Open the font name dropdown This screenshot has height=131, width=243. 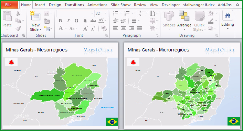pyautogui.click(x=92, y=13)
